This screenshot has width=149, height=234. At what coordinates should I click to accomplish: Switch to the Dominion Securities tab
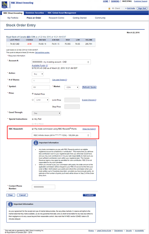[x=35, y=13]
